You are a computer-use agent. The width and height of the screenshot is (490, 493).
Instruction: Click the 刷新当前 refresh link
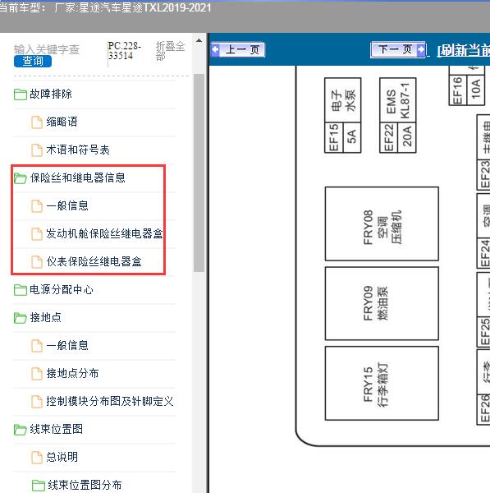click(463, 50)
